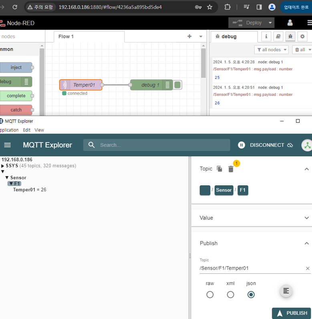Click the green MQTT Explorer avatar icon
Screen dimensions: 312x319
(x=307, y=145)
